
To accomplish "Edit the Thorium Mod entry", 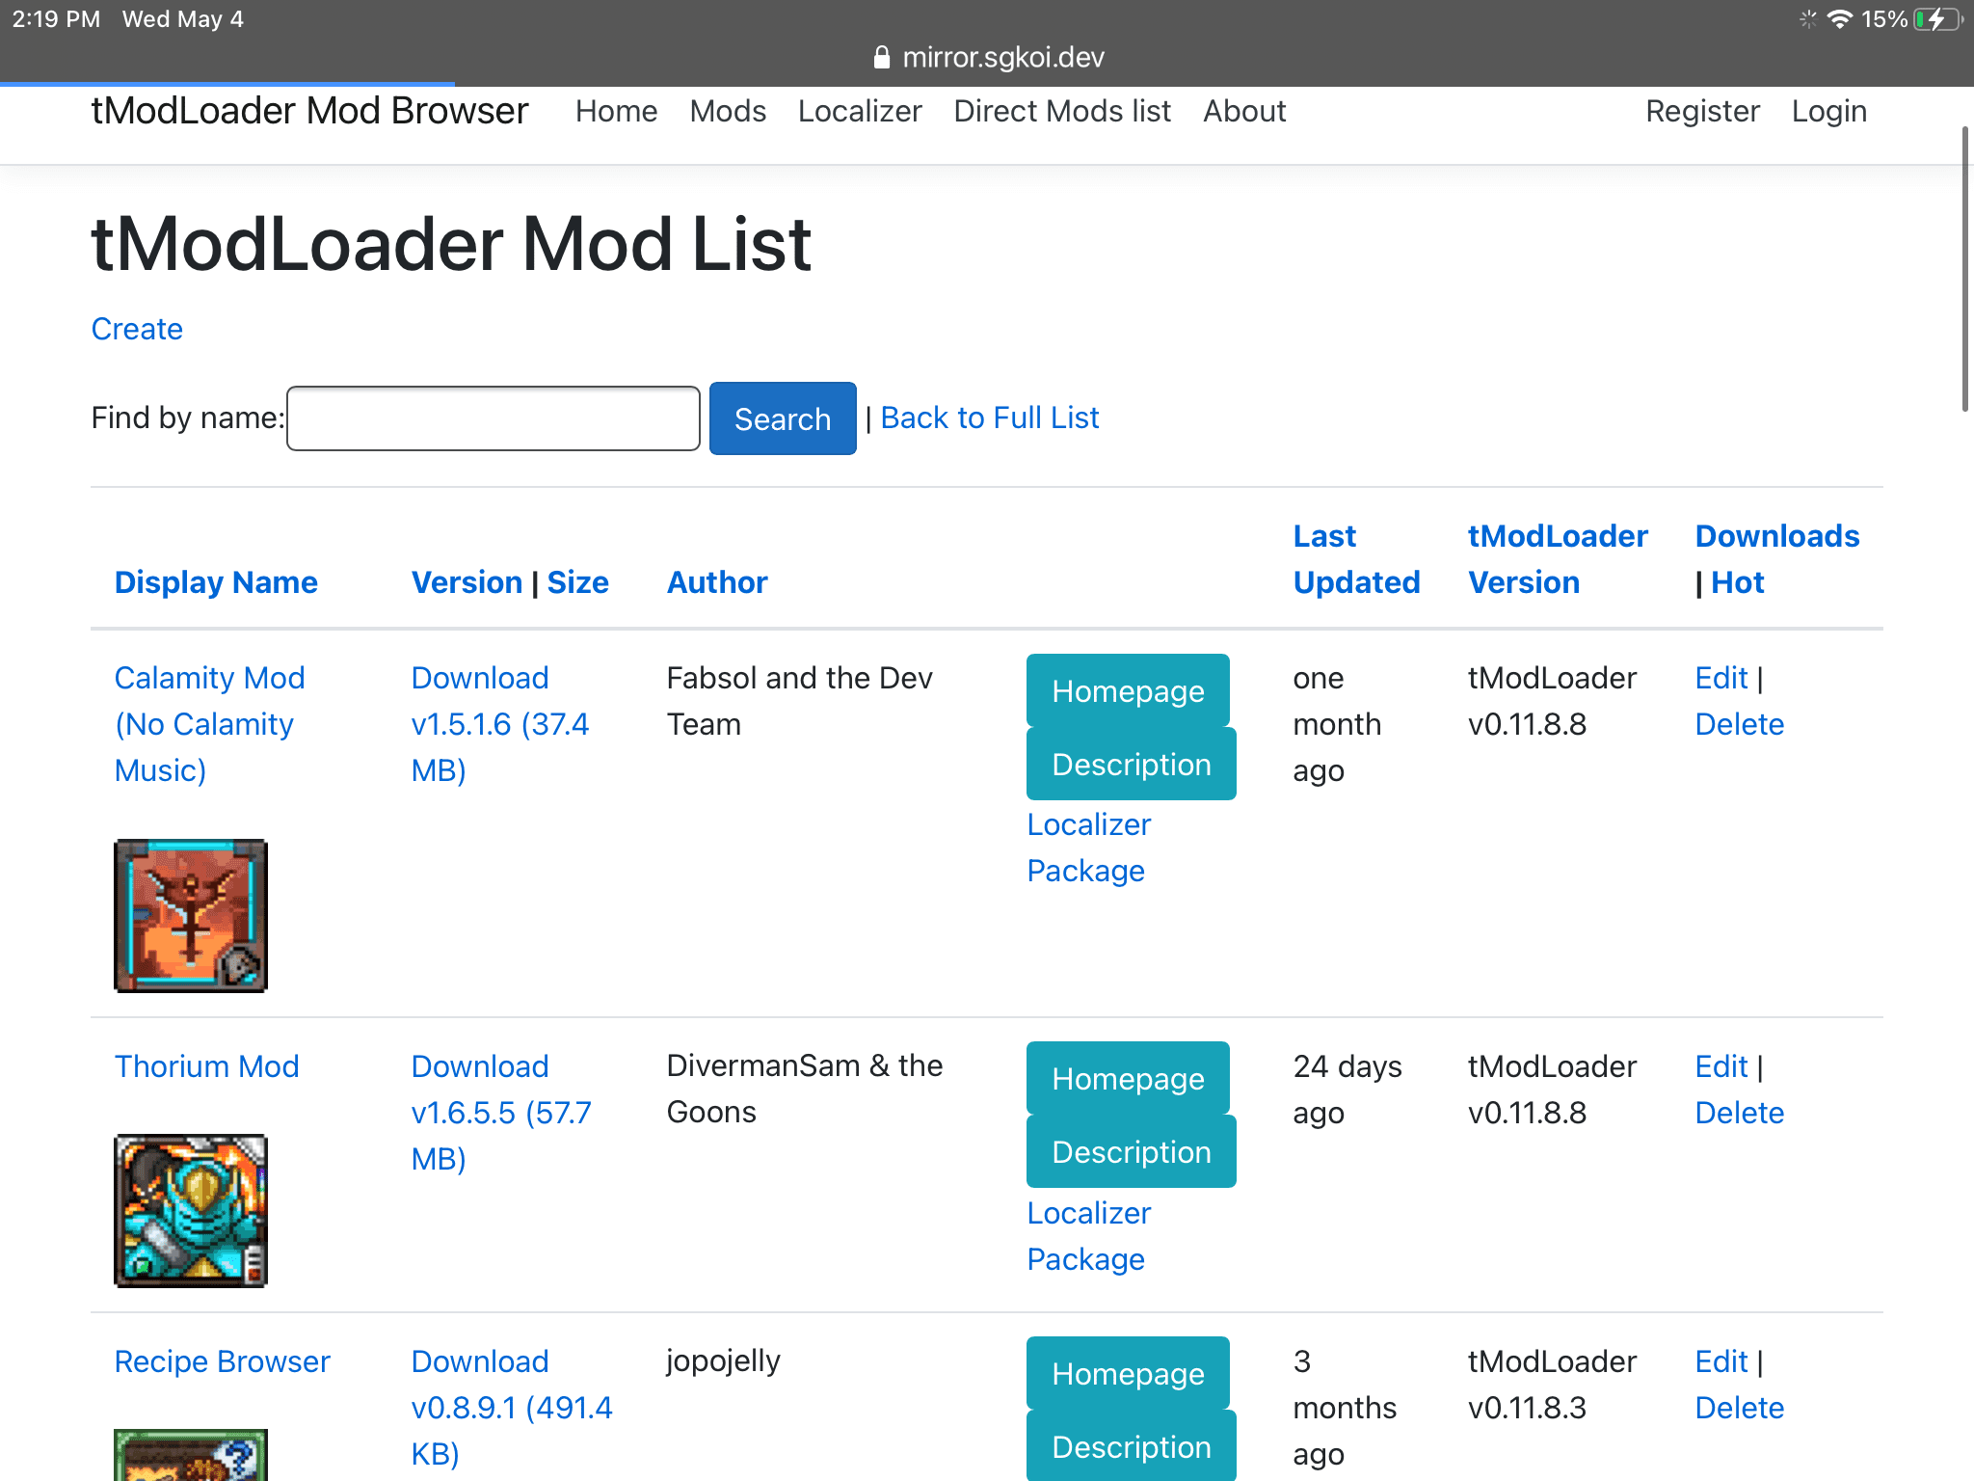I will 1721,1066.
